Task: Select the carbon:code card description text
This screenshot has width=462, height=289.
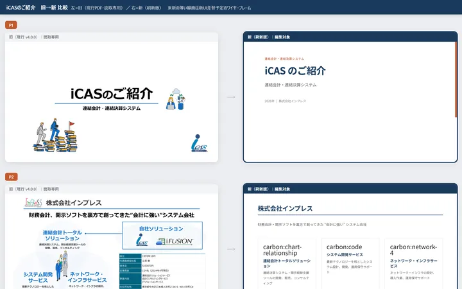Action: (350, 267)
